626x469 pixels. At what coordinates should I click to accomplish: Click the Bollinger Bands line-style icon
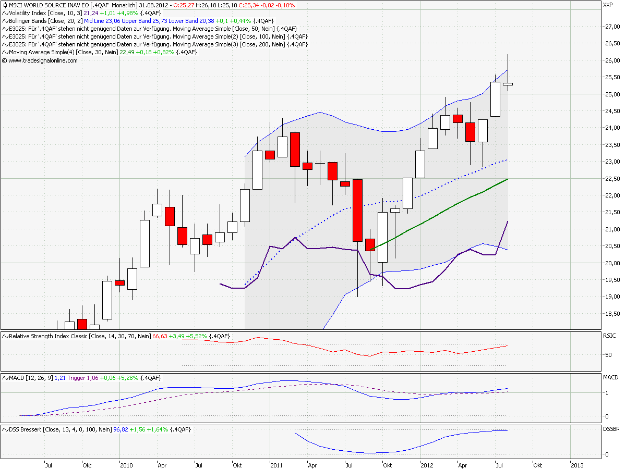[5, 21]
